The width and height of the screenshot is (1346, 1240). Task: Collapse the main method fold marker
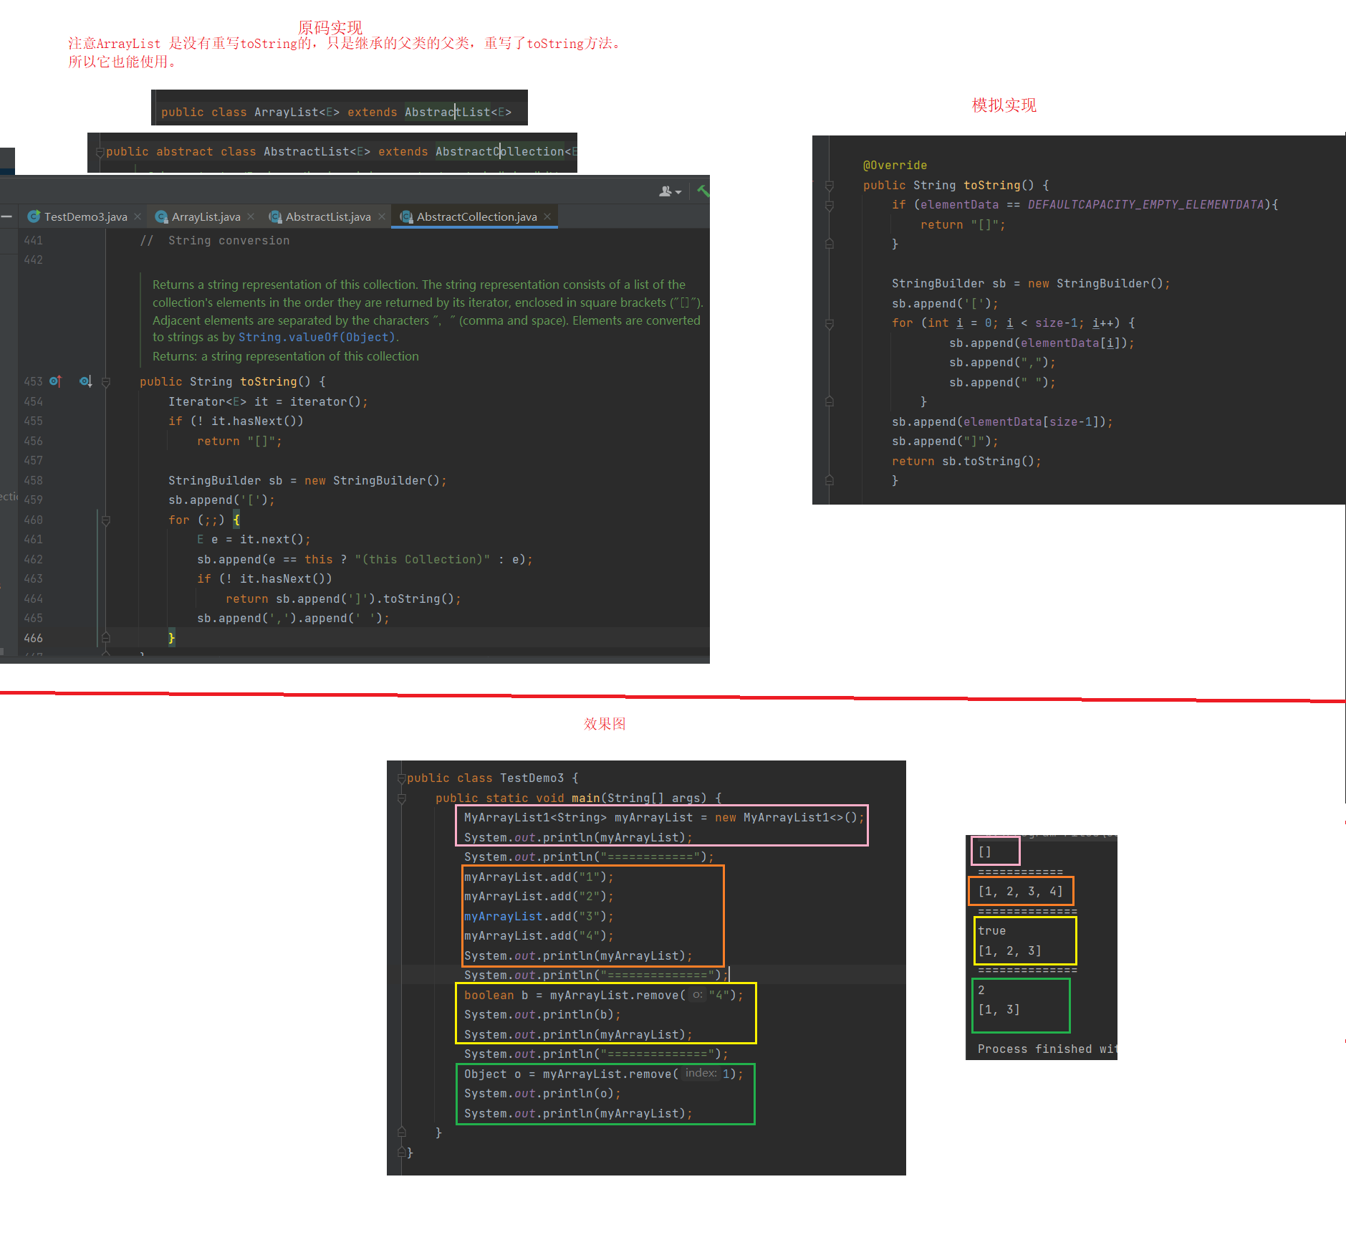click(x=402, y=798)
